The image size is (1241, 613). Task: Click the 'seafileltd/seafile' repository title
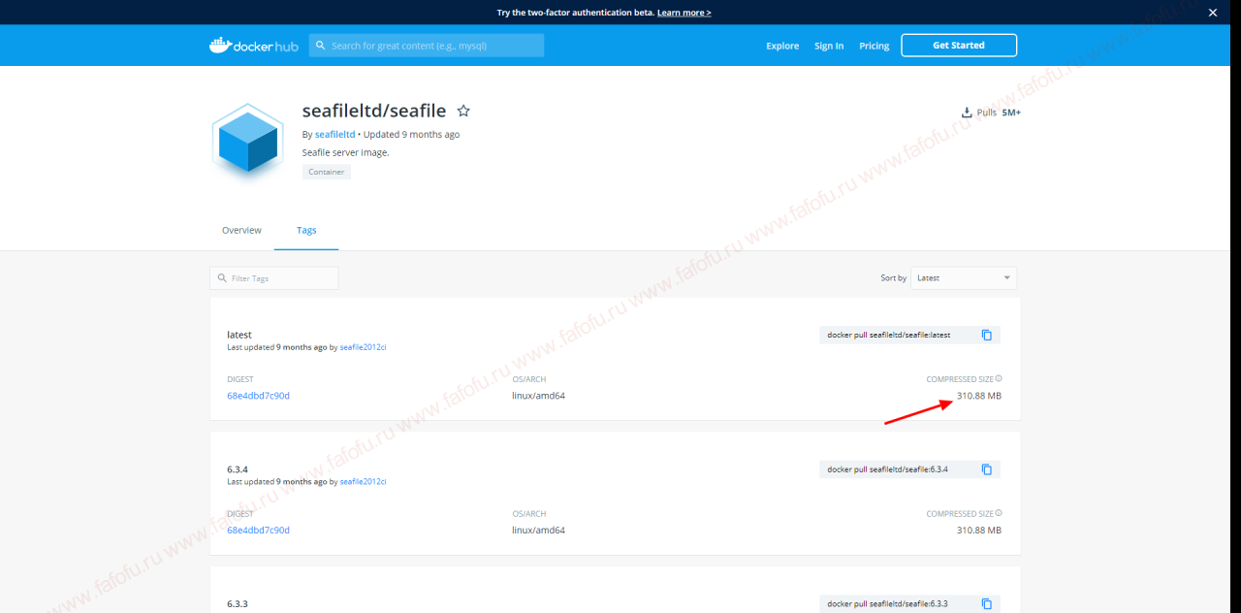pos(374,111)
